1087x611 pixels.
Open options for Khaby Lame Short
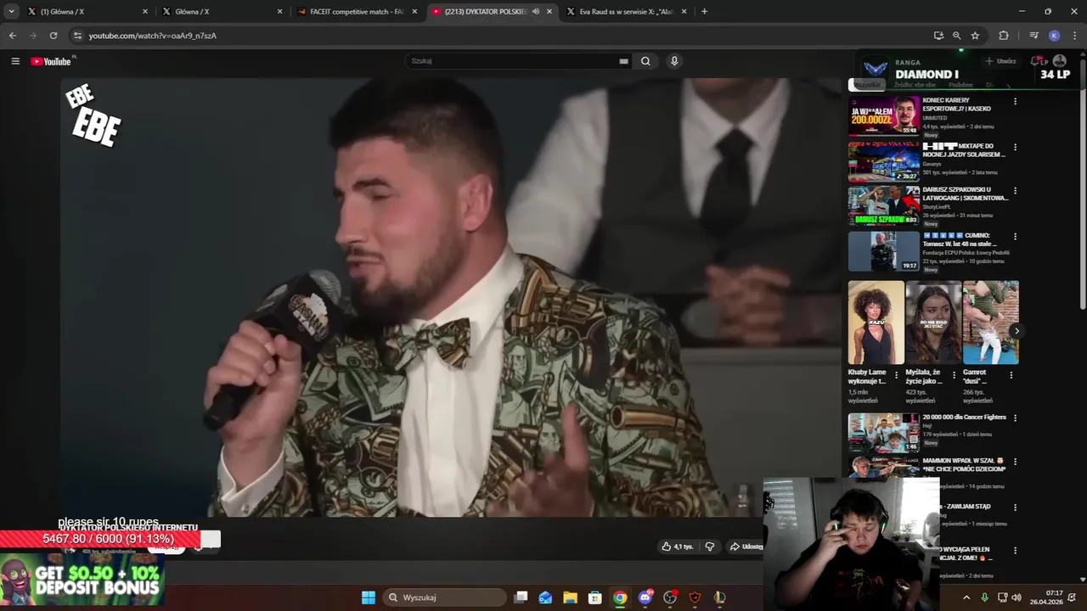[896, 374]
